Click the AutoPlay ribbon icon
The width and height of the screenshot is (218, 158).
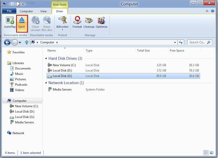pyautogui.click(x=9, y=23)
